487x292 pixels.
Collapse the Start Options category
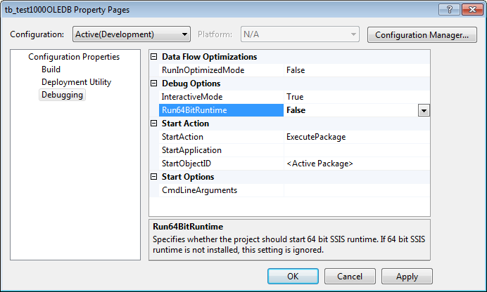tap(155, 177)
